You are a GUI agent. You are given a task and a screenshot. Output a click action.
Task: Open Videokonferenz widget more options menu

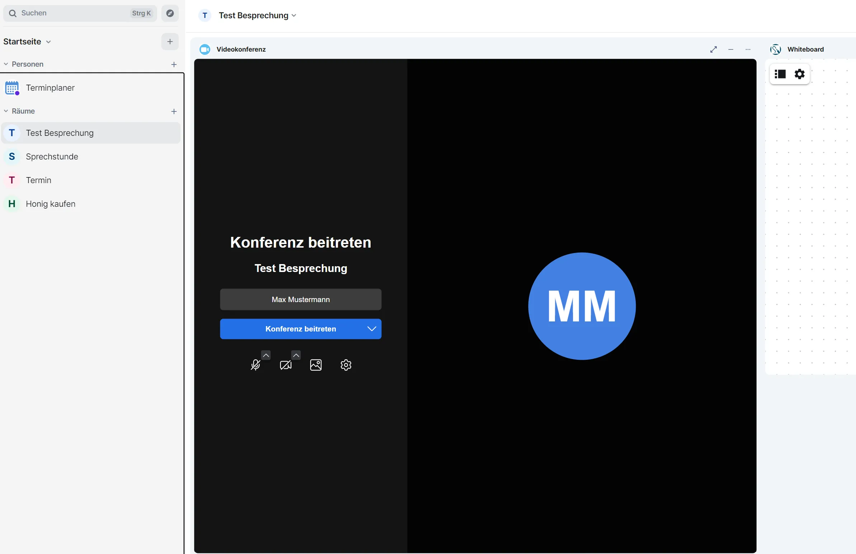point(748,49)
